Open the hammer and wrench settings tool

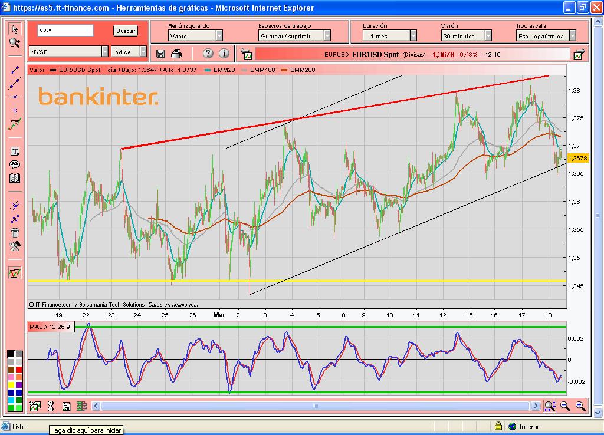tap(15, 246)
